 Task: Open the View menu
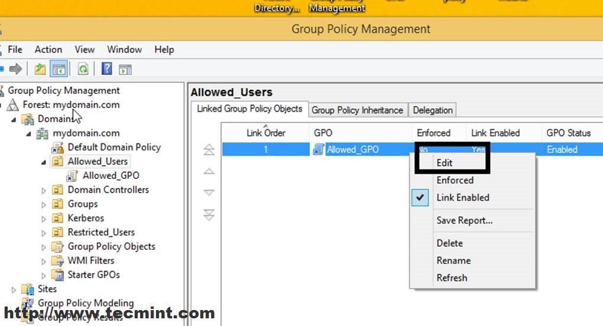point(85,50)
